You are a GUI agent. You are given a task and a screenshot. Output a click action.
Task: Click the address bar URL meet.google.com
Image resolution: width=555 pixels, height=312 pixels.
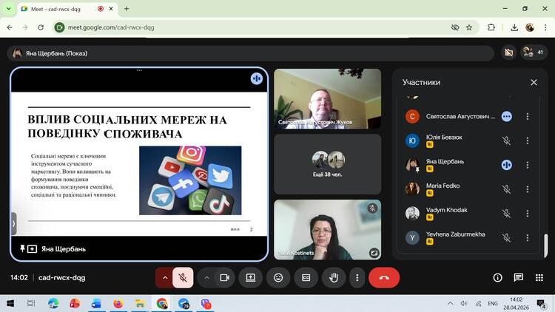click(111, 27)
